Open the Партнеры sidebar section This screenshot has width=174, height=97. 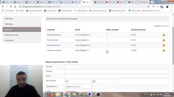click(22, 19)
